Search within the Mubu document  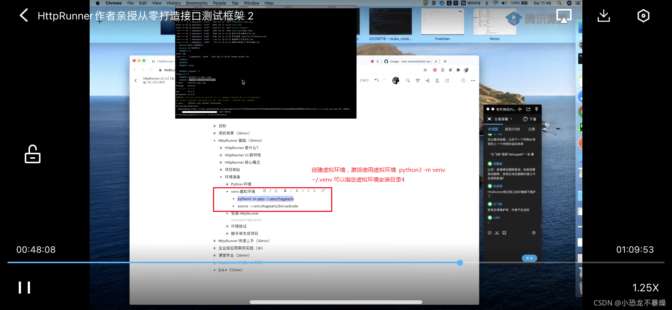[408, 80]
